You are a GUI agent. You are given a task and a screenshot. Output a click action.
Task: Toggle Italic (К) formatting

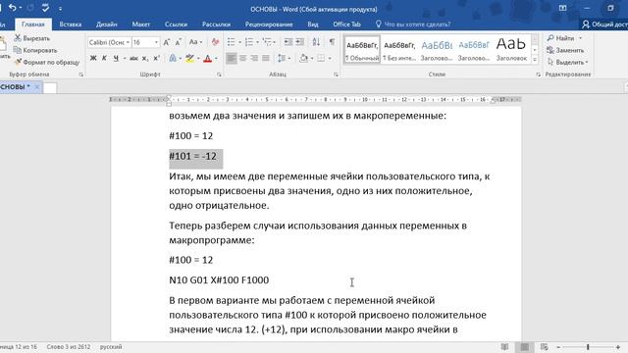[104, 59]
